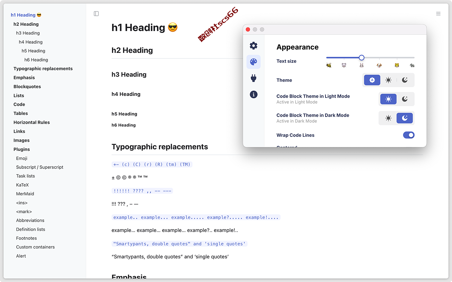Viewport: 452px width, 282px height.
Task: Jump to Plugins section in outline
Action: tap(22, 149)
